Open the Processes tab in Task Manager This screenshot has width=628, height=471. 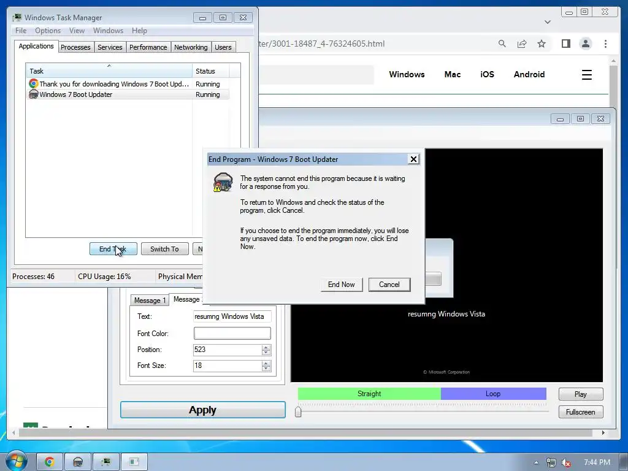(75, 47)
